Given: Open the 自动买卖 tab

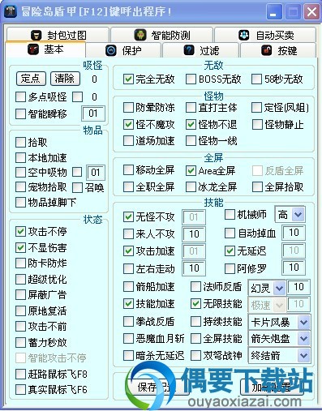Looking at the screenshot, I should [265, 35].
